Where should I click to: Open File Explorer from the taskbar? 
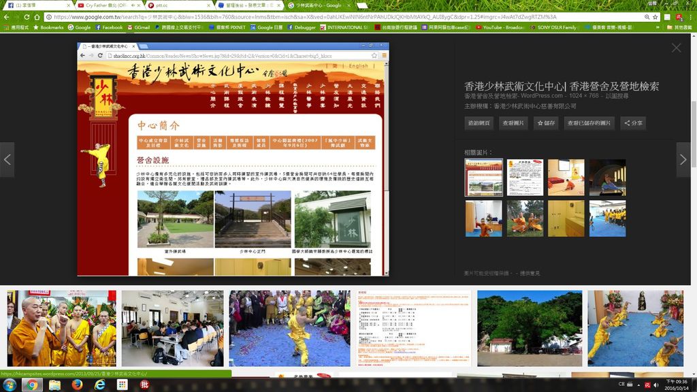click(x=54, y=385)
